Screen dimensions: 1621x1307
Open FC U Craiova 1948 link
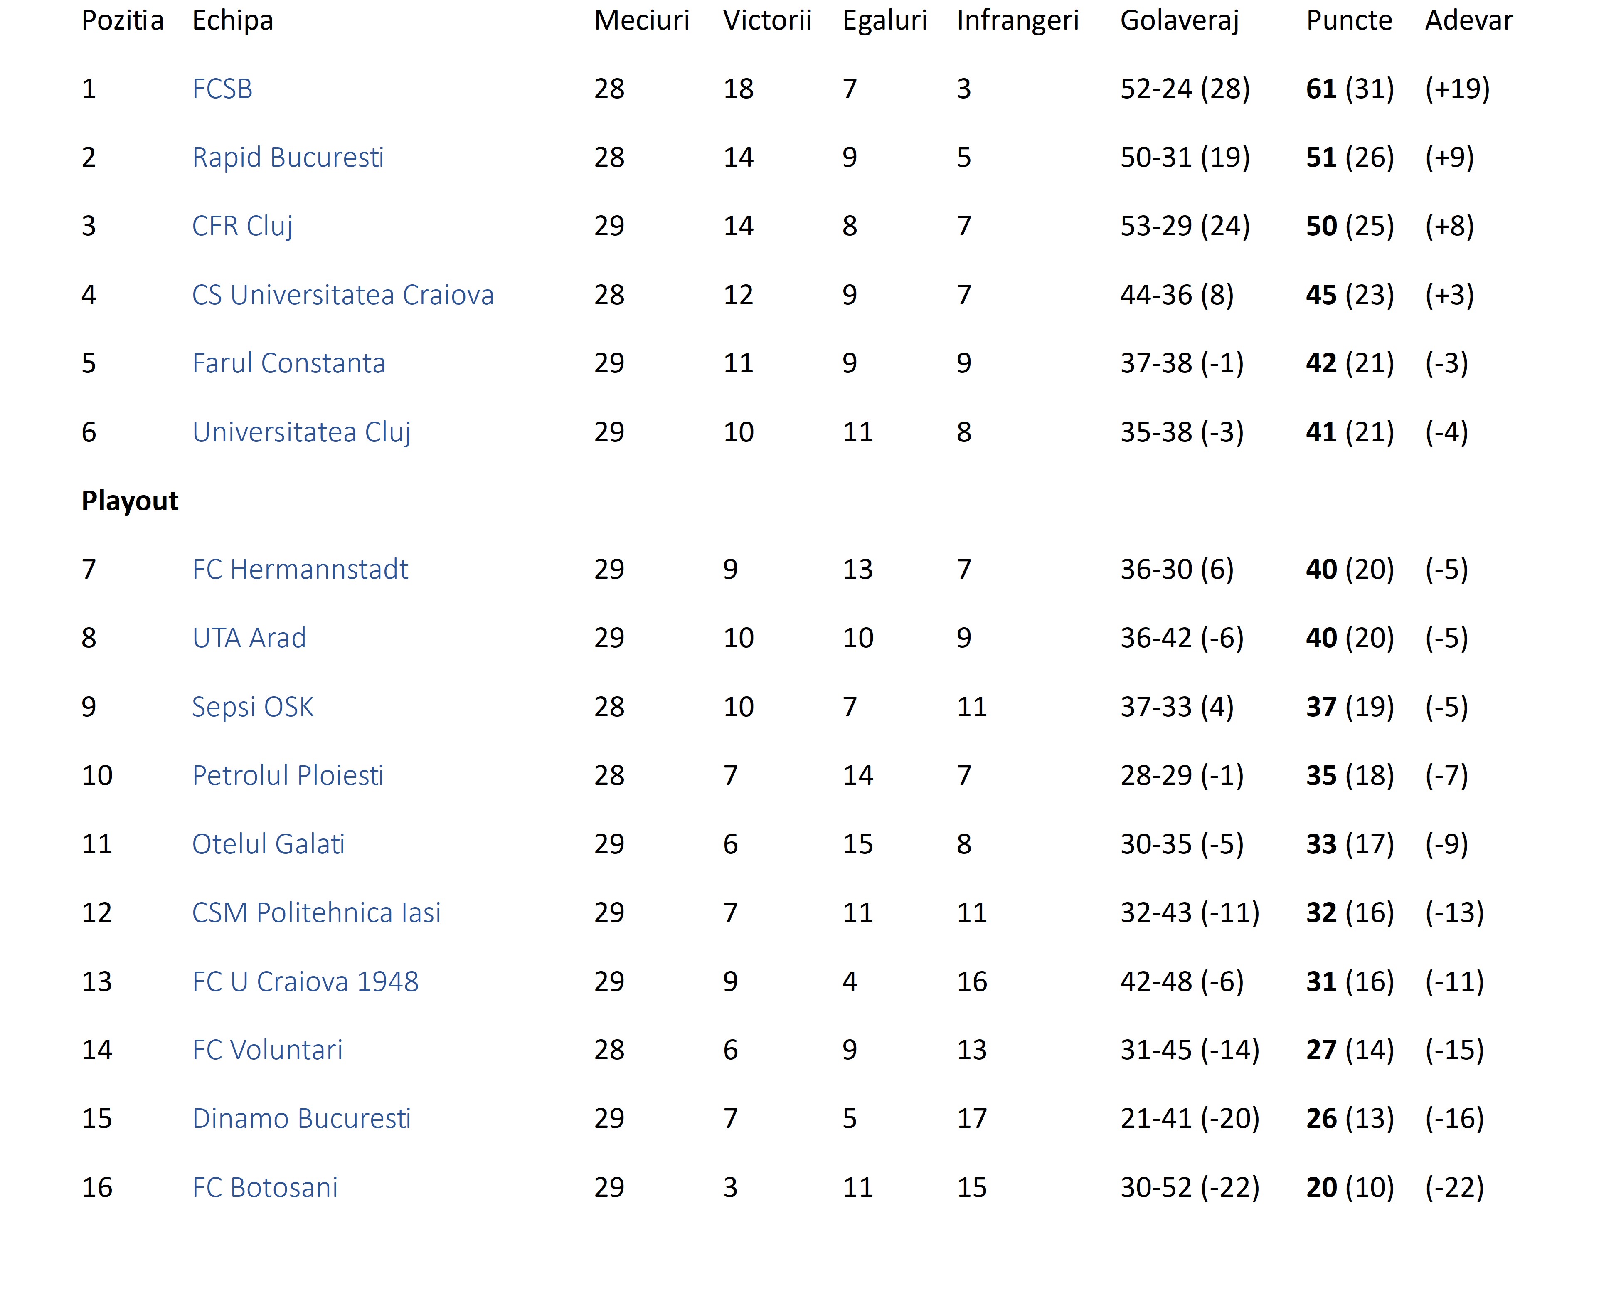click(x=305, y=982)
